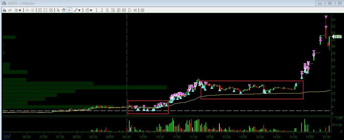
Task: Maximize the UGRO chart window
Action: coord(329,3)
